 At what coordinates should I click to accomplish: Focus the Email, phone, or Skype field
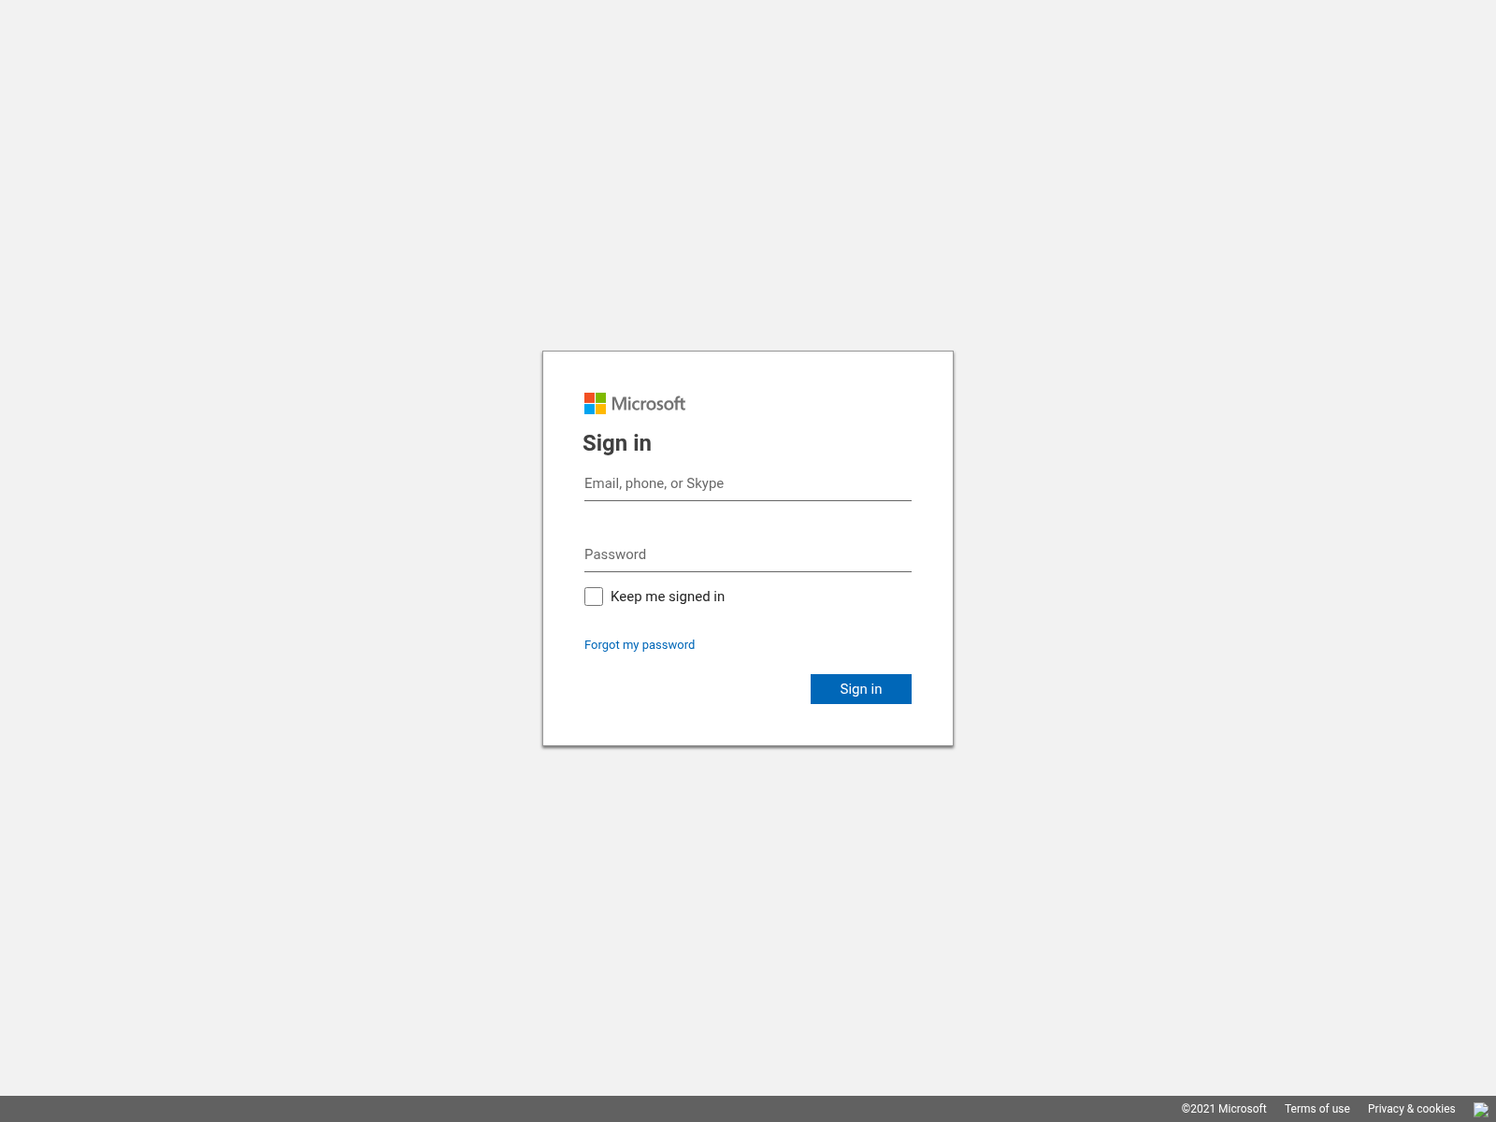pos(747,483)
